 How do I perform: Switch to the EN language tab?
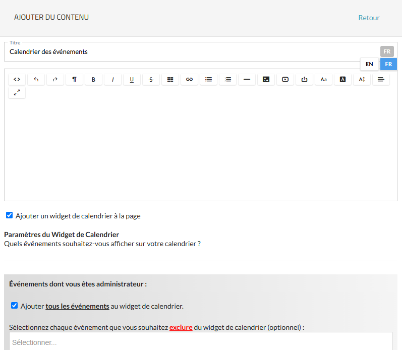[x=369, y=65]
